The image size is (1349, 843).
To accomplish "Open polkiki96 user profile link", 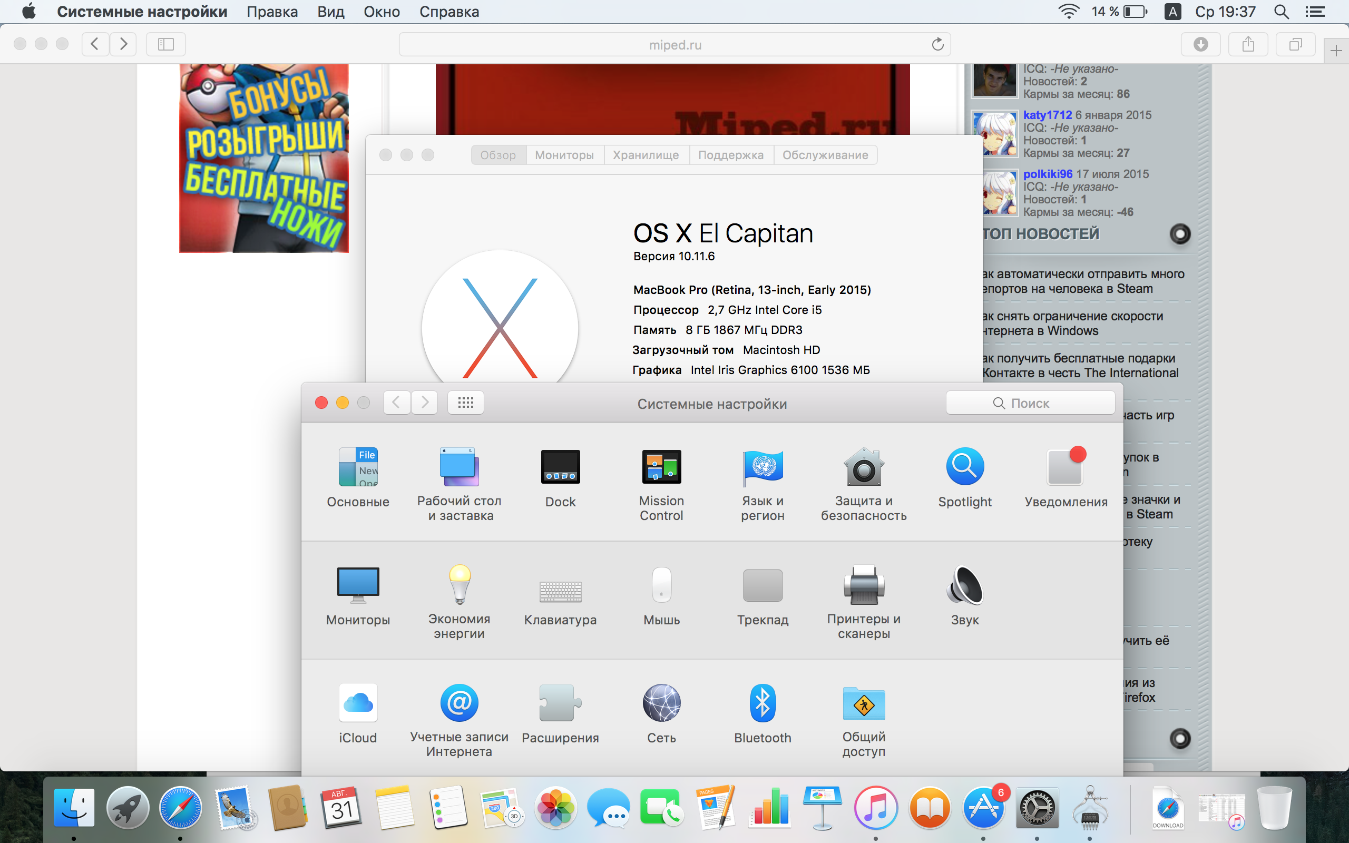I will tap(1048, 174).
